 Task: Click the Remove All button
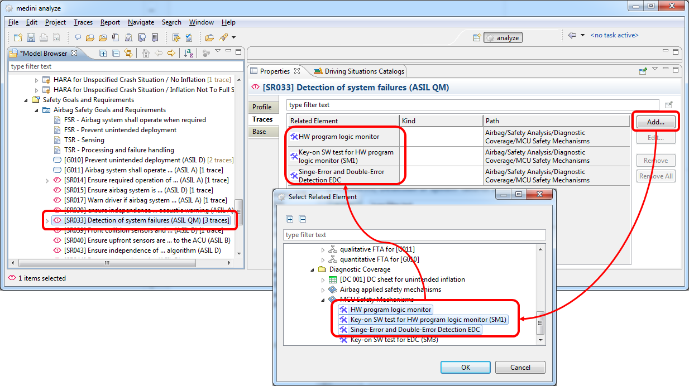point(655,176)
